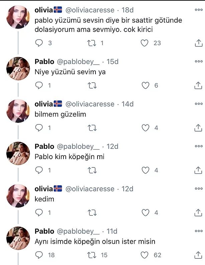The width and height of the screenshot is (205, 265).
Task: Like Pablo's "Niye yüzünü sevim ya" reply
Action: click(x=146, y=86)
